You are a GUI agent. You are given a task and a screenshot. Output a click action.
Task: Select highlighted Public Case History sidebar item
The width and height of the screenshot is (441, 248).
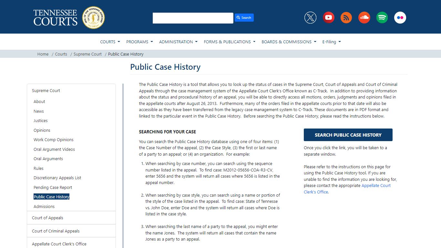52,197
